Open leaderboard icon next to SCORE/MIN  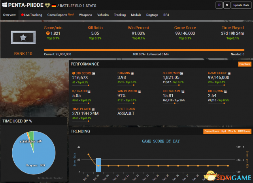coord(182,73)
